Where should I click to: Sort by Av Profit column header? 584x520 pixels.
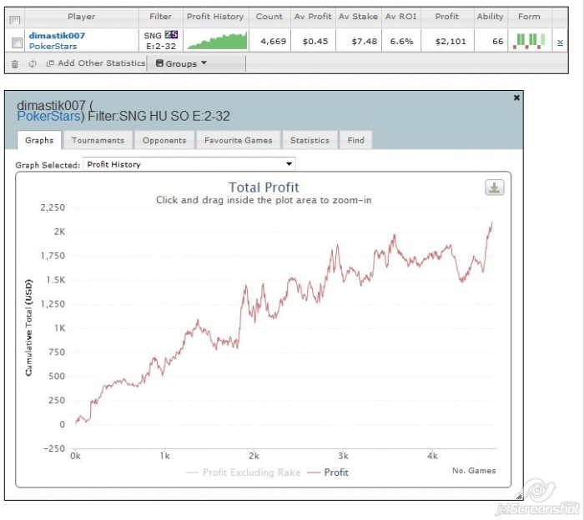click(x=313, y=17)
